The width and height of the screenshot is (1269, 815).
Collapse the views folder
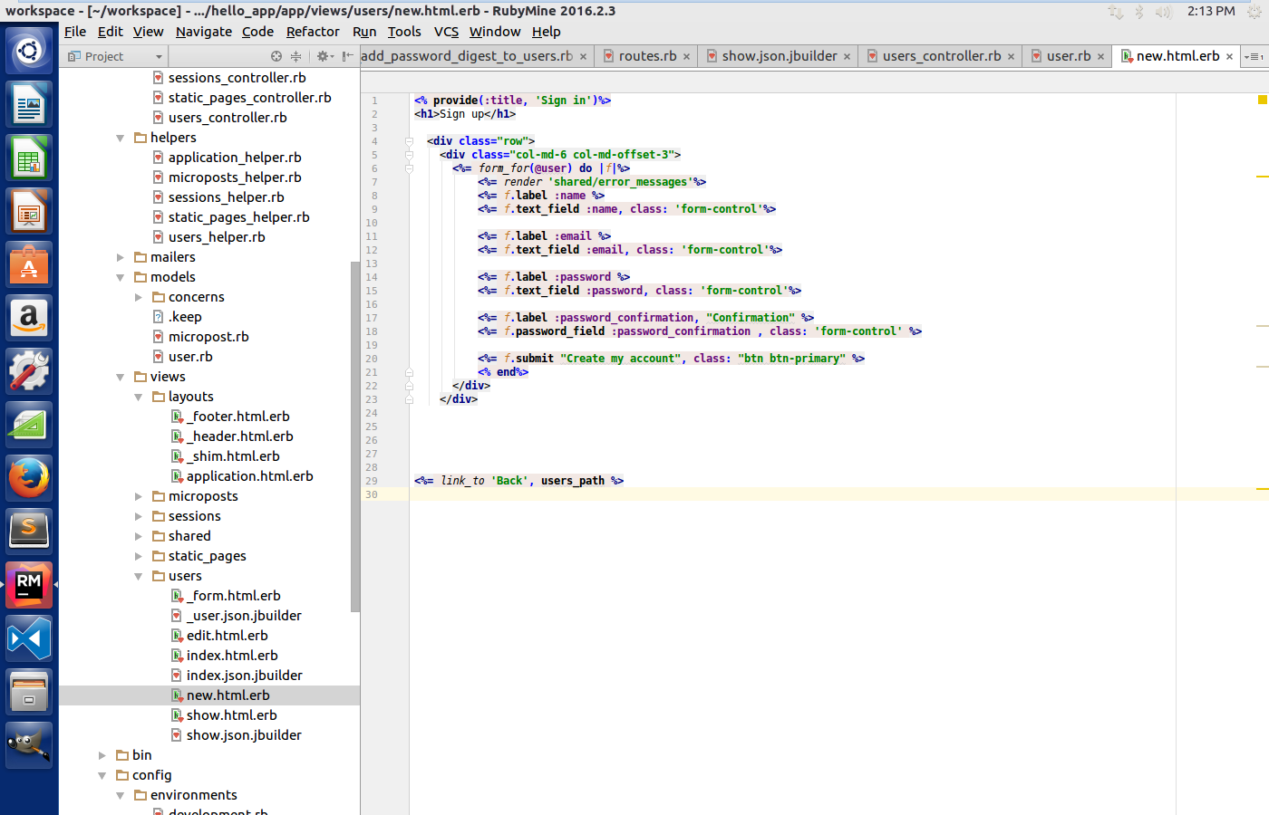point(120,378)
